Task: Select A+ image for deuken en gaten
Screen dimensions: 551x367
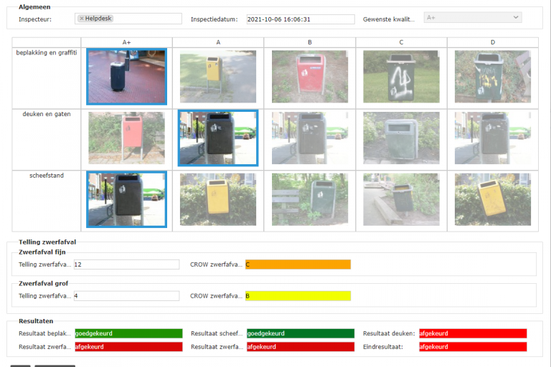Action: [126, 138]
